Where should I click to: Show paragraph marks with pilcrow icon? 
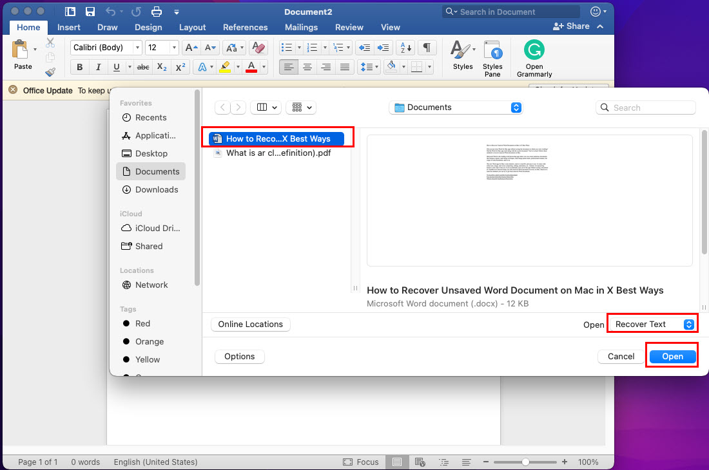pyautogui.click(x=426, y=48)
